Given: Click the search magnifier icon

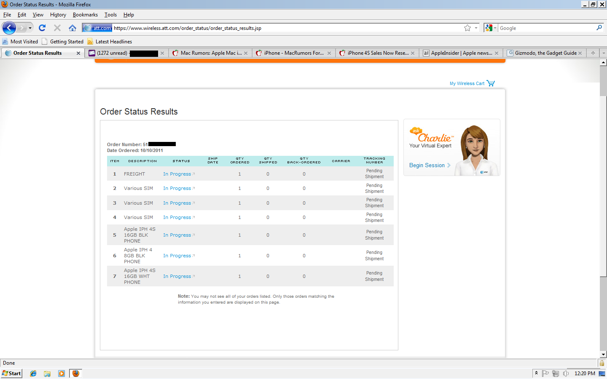Looking at the screenshot, I should (599, 28).
